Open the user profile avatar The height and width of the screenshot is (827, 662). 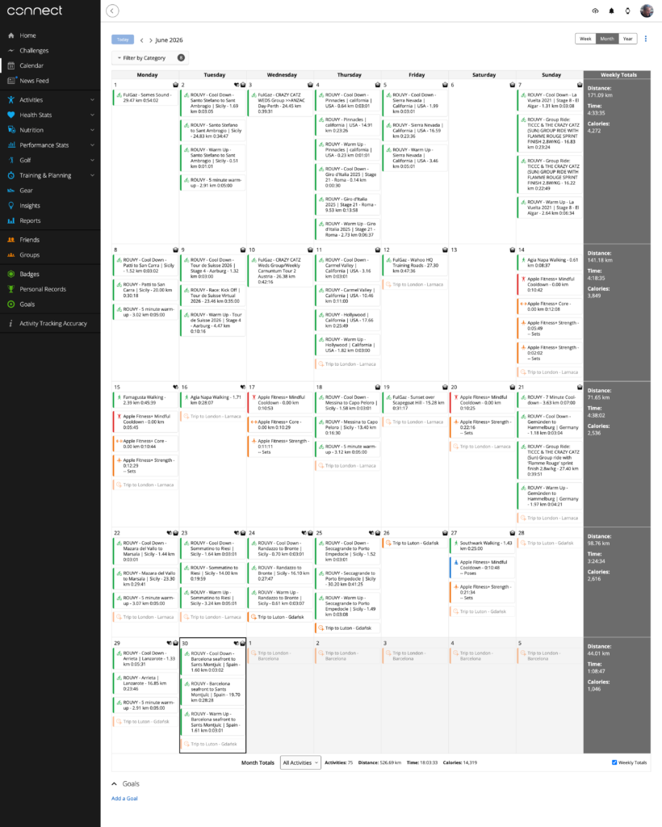pos(647,10)
